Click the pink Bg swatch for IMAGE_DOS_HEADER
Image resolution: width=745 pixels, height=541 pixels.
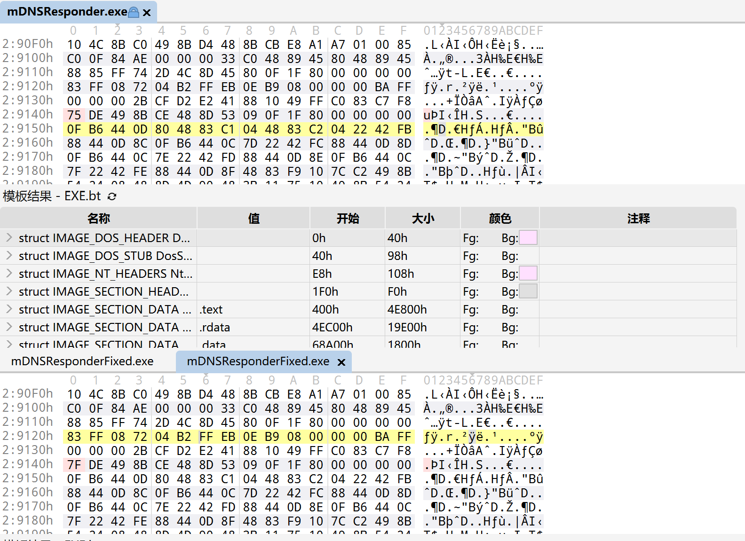click(528, 238)
